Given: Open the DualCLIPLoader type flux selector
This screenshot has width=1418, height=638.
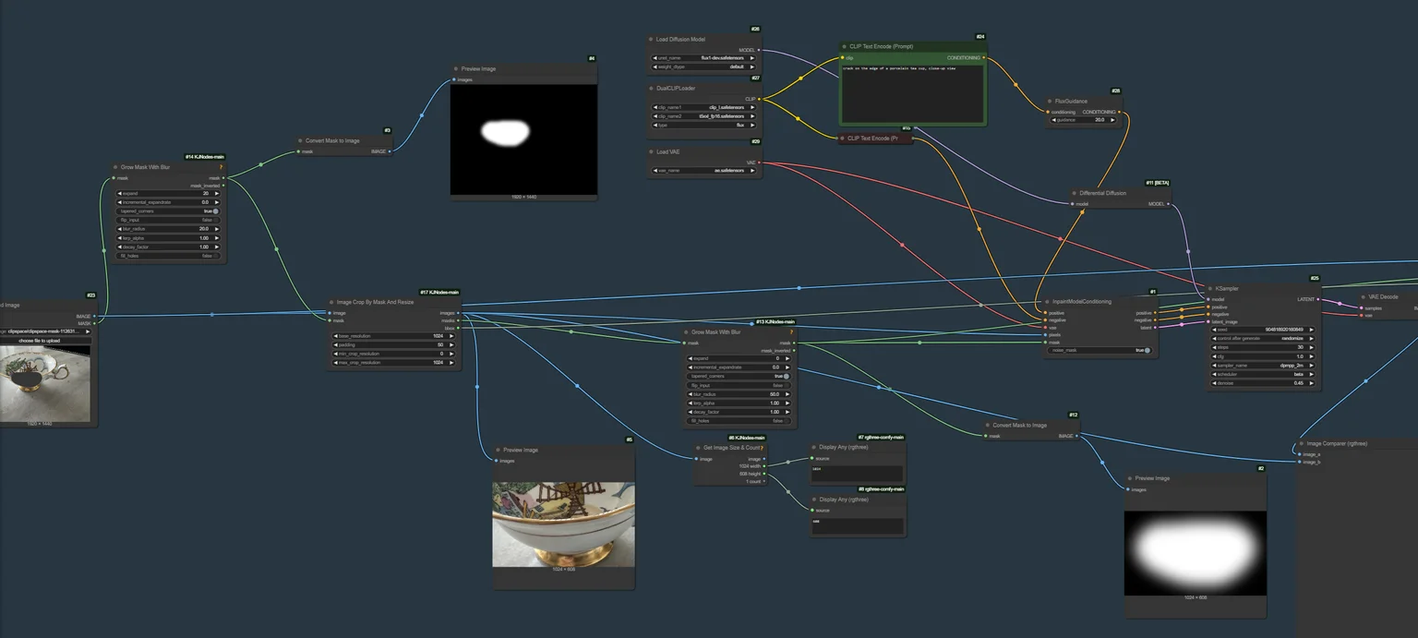Looking at the screenshot, I should [x=704, y=125].
